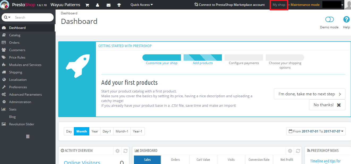Click the employee avatar in header
Screen dimensions: 351x164
(348, 5)
